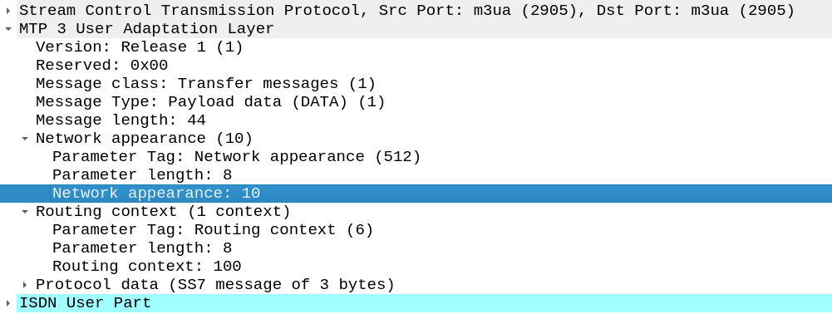Expand the ISDN User Part arrow
832x314 pixels.
coord(8,303)
